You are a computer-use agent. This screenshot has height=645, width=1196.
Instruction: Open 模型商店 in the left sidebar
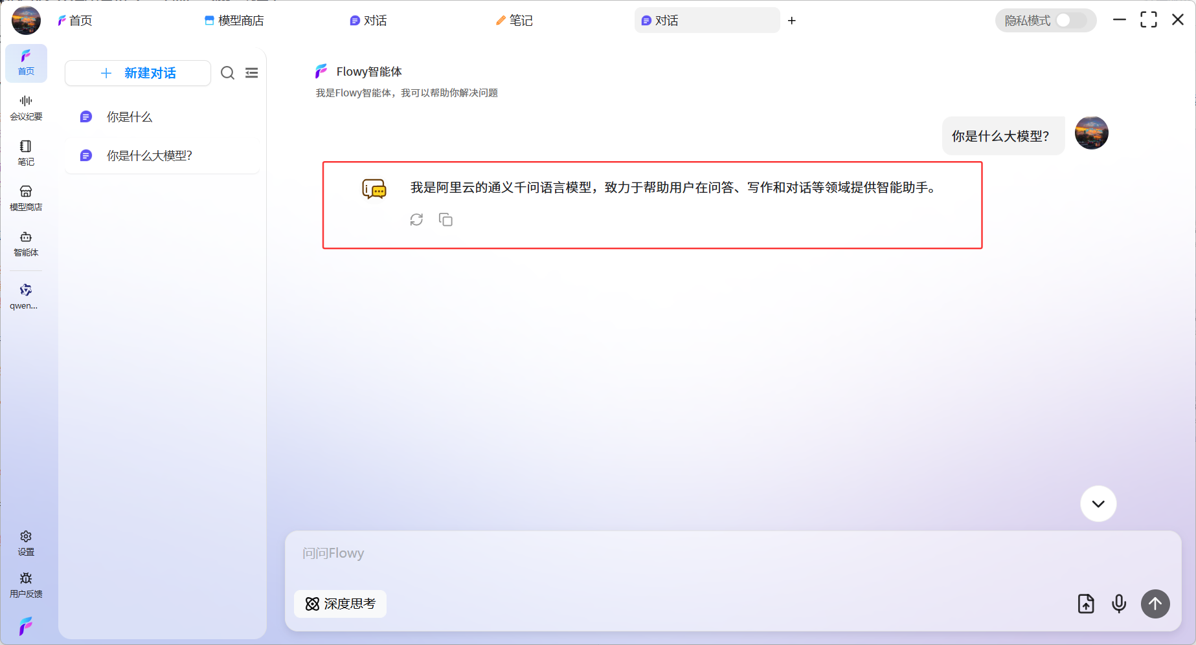[x=26, y=199]
